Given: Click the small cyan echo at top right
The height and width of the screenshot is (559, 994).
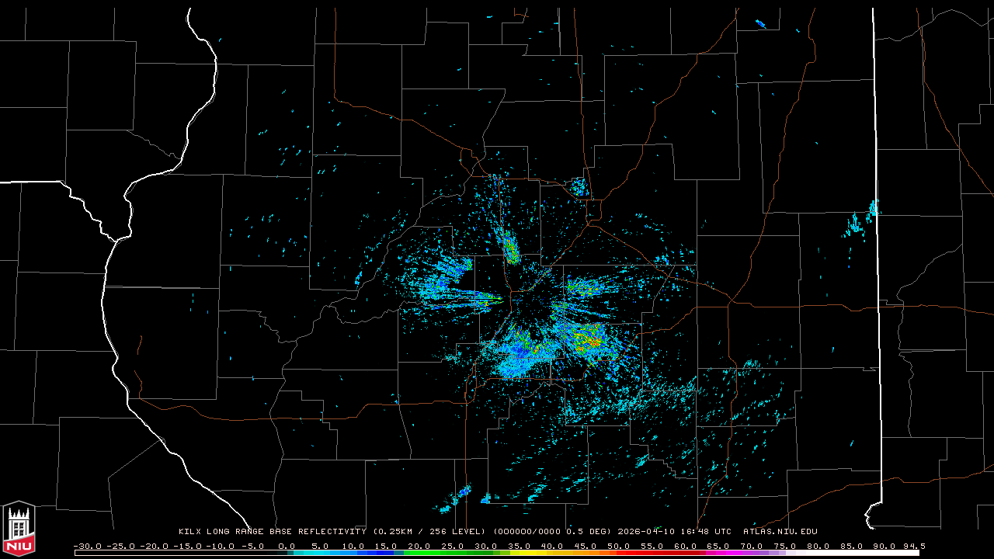Looking at the screenshot, I should (760, 24).
